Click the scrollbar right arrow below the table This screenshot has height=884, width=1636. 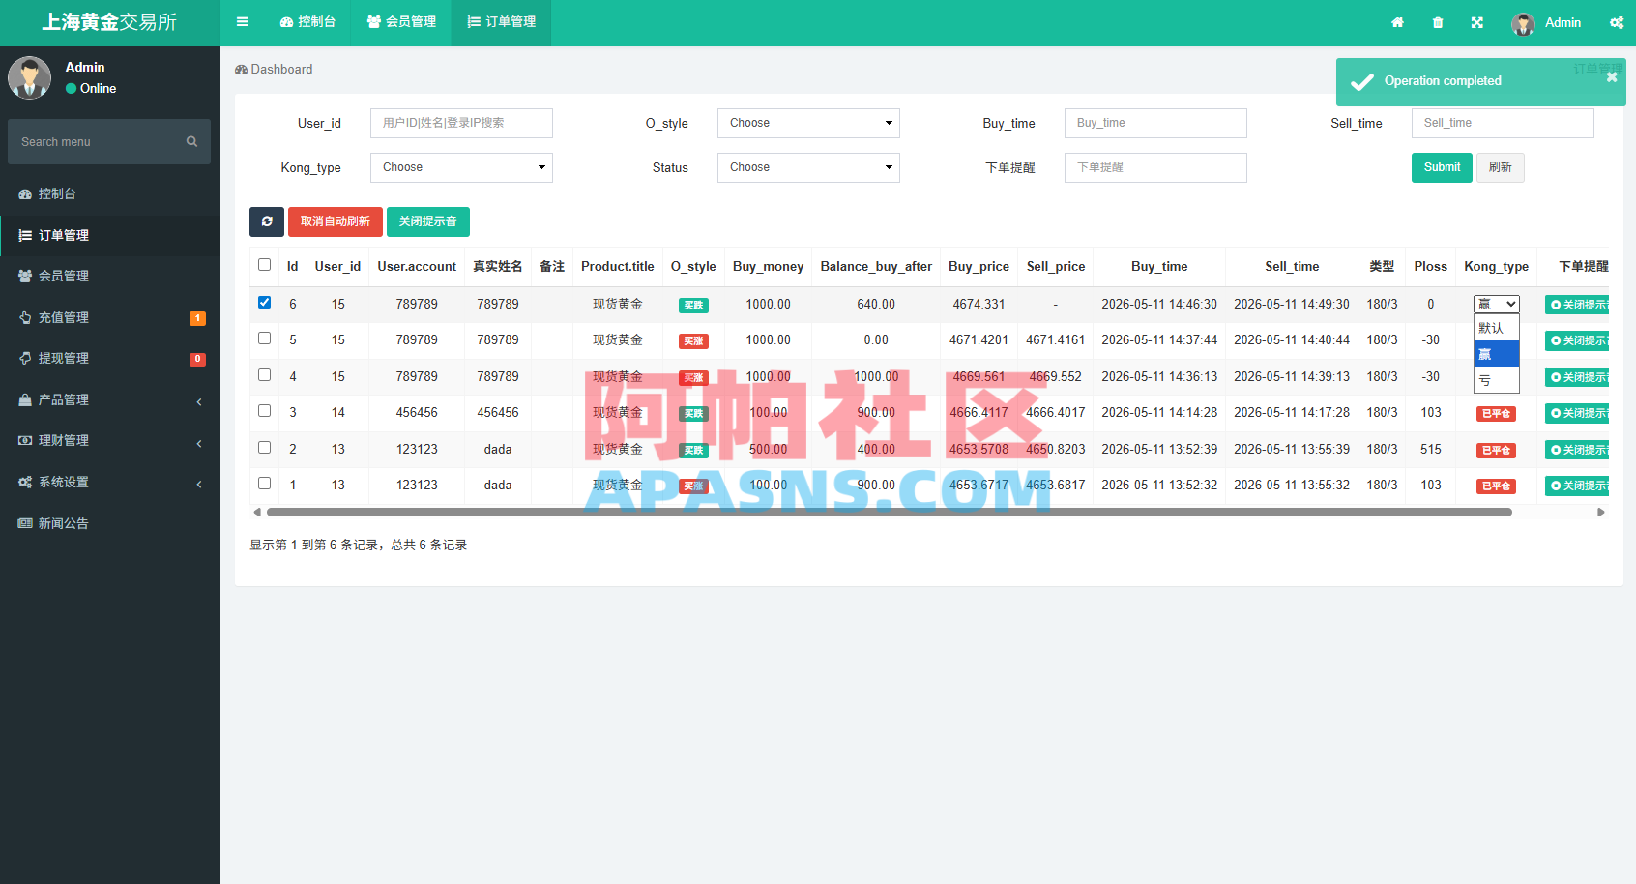point(1601,513)
